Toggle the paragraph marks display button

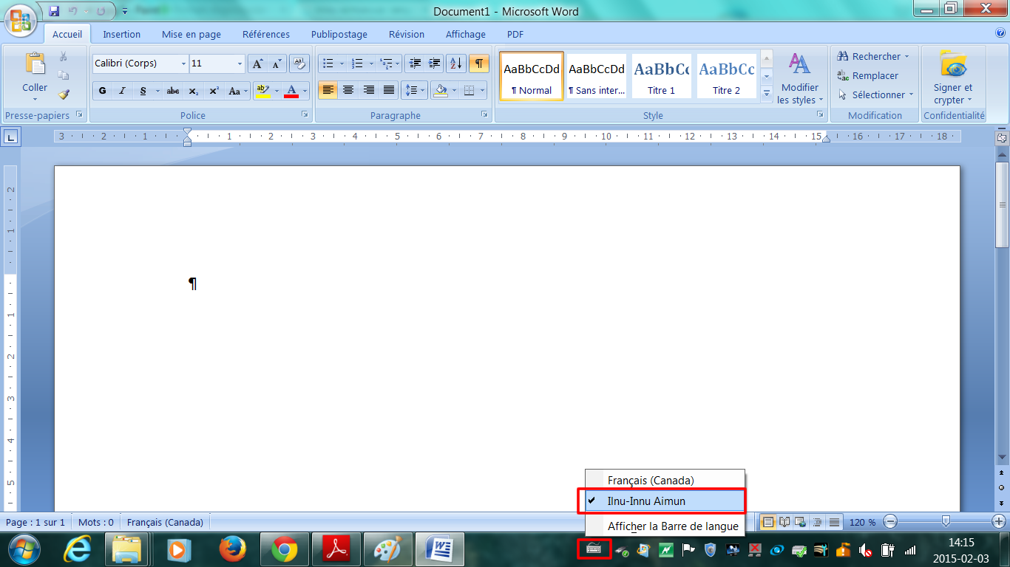tap(479, 63)
